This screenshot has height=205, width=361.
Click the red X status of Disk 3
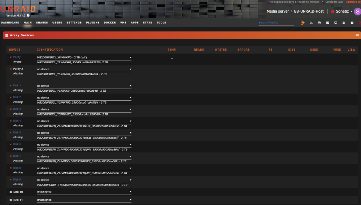pyautogui.click(x=10, y=109)
